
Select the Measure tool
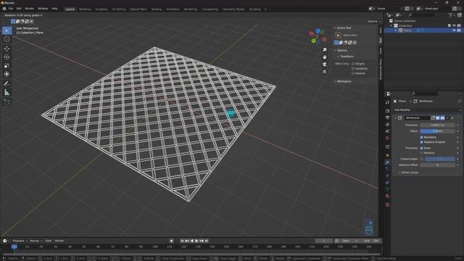click(7, 92)
